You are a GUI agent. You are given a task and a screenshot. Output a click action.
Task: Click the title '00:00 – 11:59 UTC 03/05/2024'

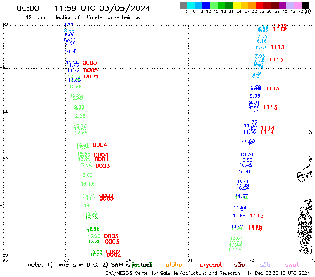83,8
